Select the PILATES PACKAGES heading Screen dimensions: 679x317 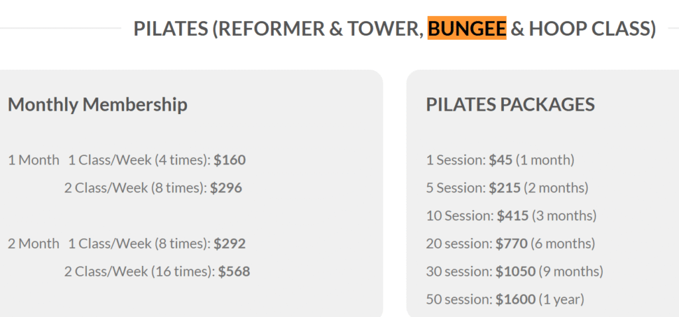click(x=511, y=104)
